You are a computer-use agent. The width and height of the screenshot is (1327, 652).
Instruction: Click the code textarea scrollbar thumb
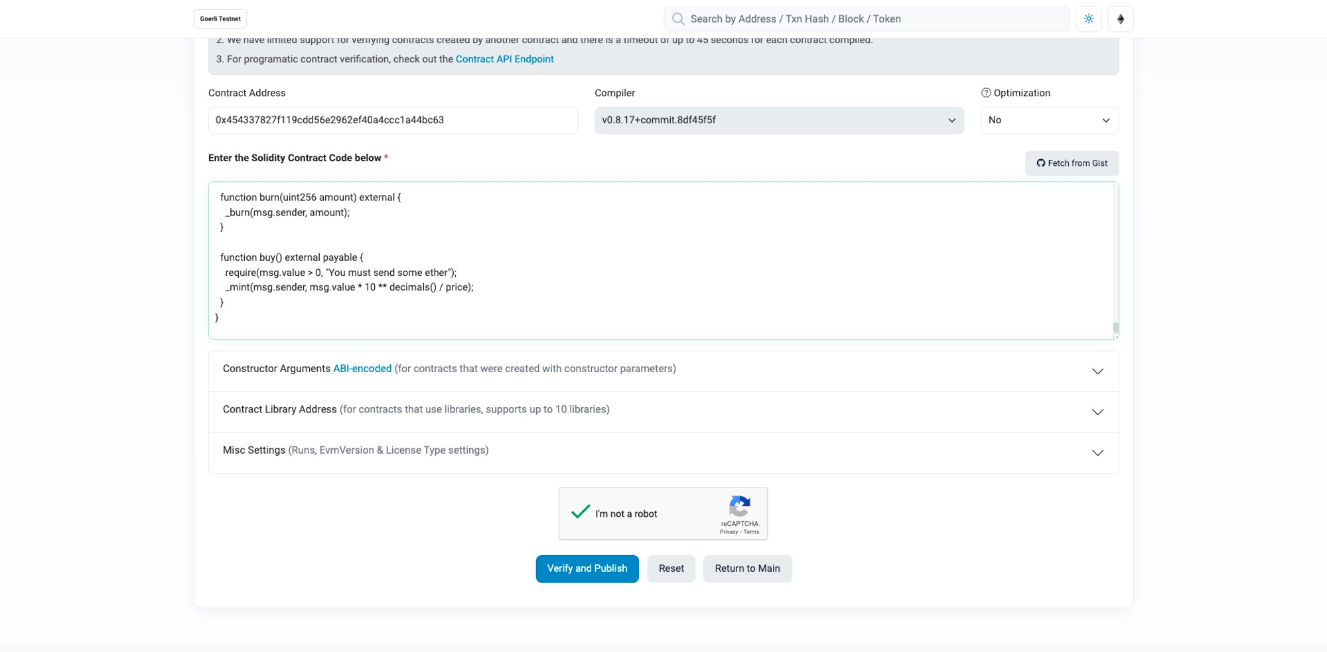pyautogui.click(x=1115, y=327)
